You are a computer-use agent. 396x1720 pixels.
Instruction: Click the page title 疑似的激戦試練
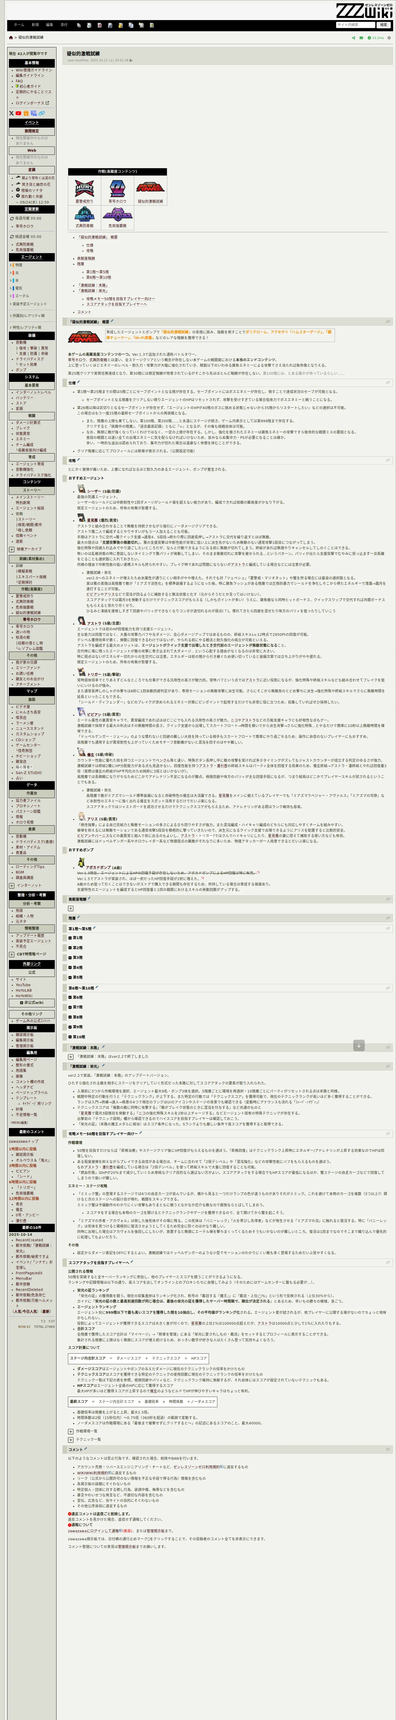(83, 53)
